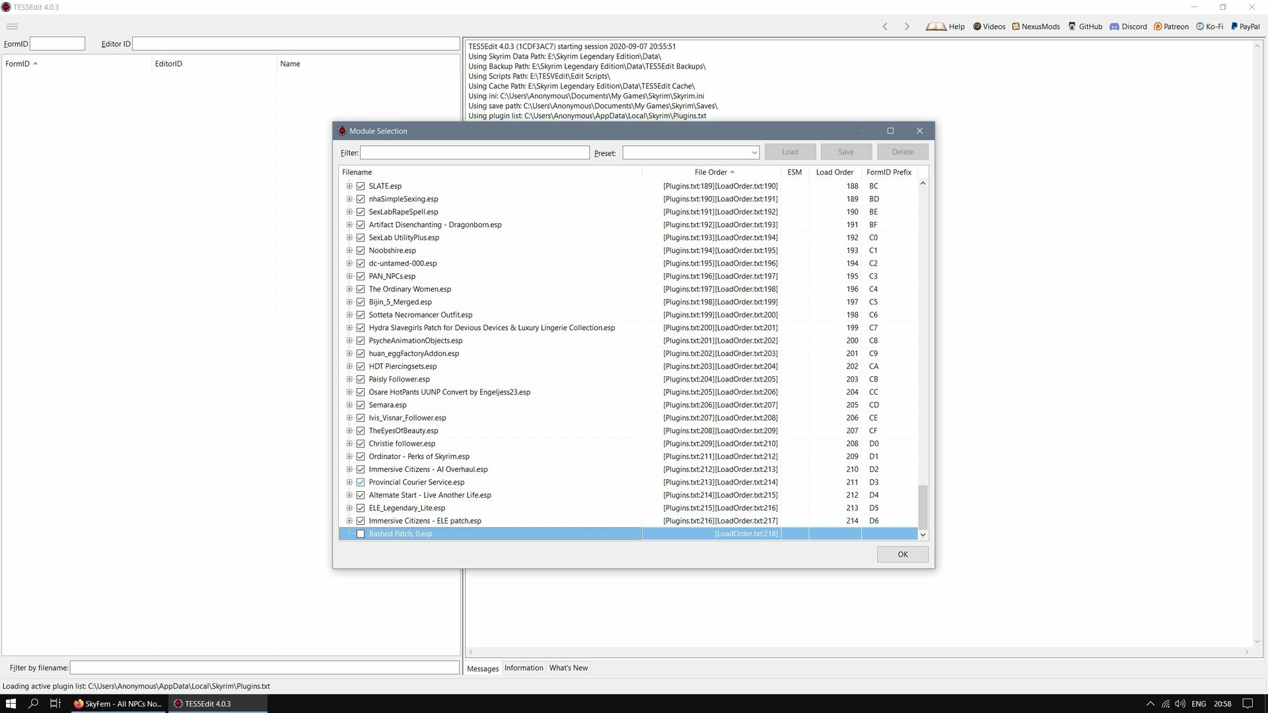Click the preset Load button
Screen dimensions: 1268x713
tap(790, 152)
